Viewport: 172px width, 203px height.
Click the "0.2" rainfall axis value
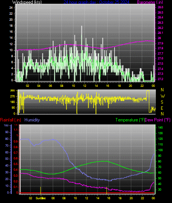(x=16, y=181)
